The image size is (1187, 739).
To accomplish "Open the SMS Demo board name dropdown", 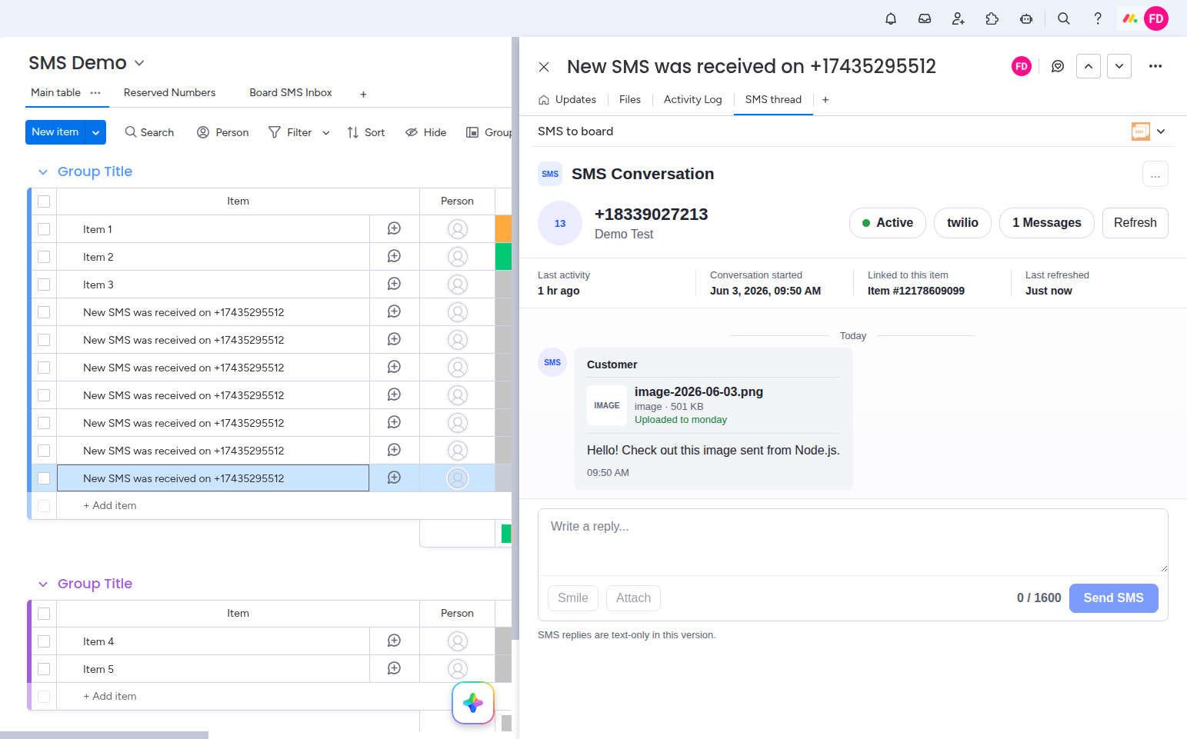I will [x=139, y=63].
